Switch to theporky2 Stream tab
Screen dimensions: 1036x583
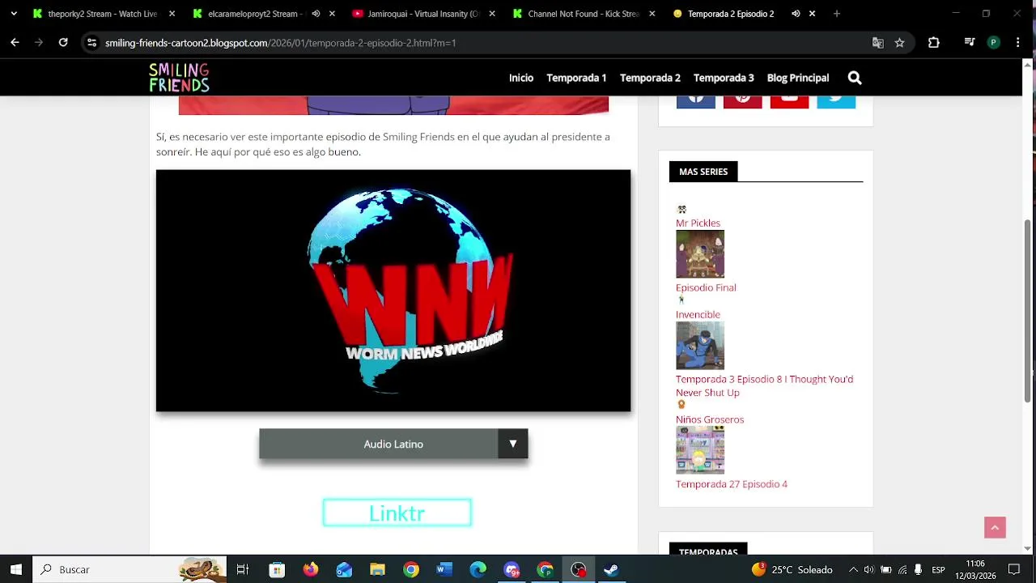click(x=102, y=14)
